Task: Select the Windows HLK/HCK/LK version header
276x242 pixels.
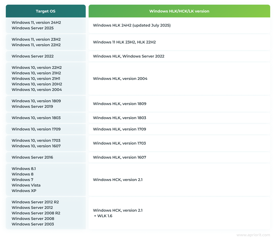Action: [179, 11]
